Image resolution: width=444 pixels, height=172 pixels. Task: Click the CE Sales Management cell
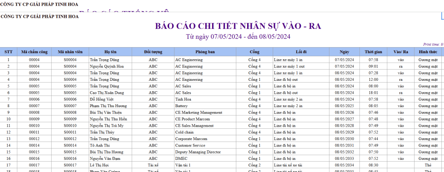click(x=205, y=126)
